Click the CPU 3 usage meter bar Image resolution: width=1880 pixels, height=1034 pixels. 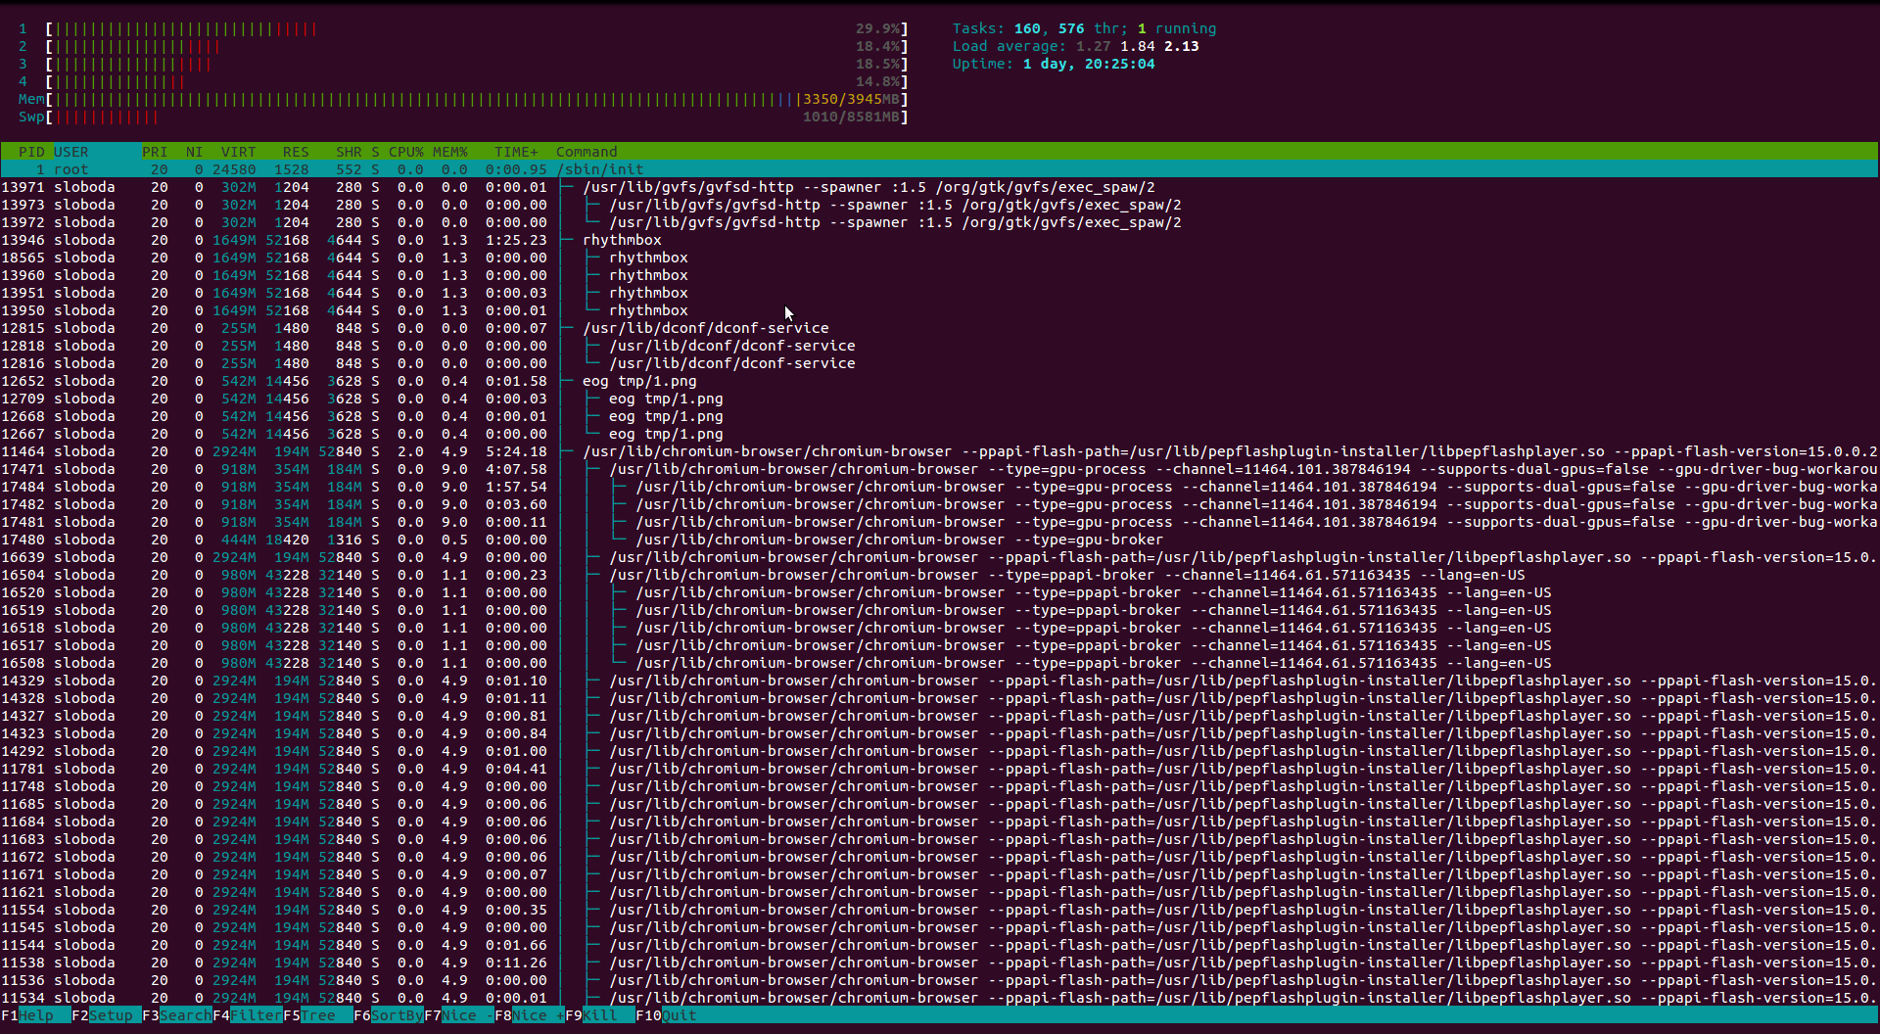pos(477,64)
